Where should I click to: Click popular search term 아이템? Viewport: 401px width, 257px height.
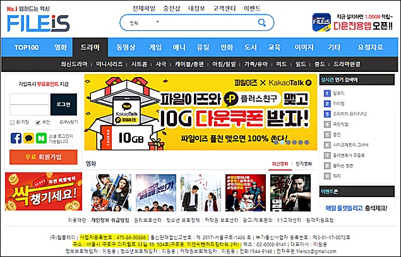click(338, 104)
